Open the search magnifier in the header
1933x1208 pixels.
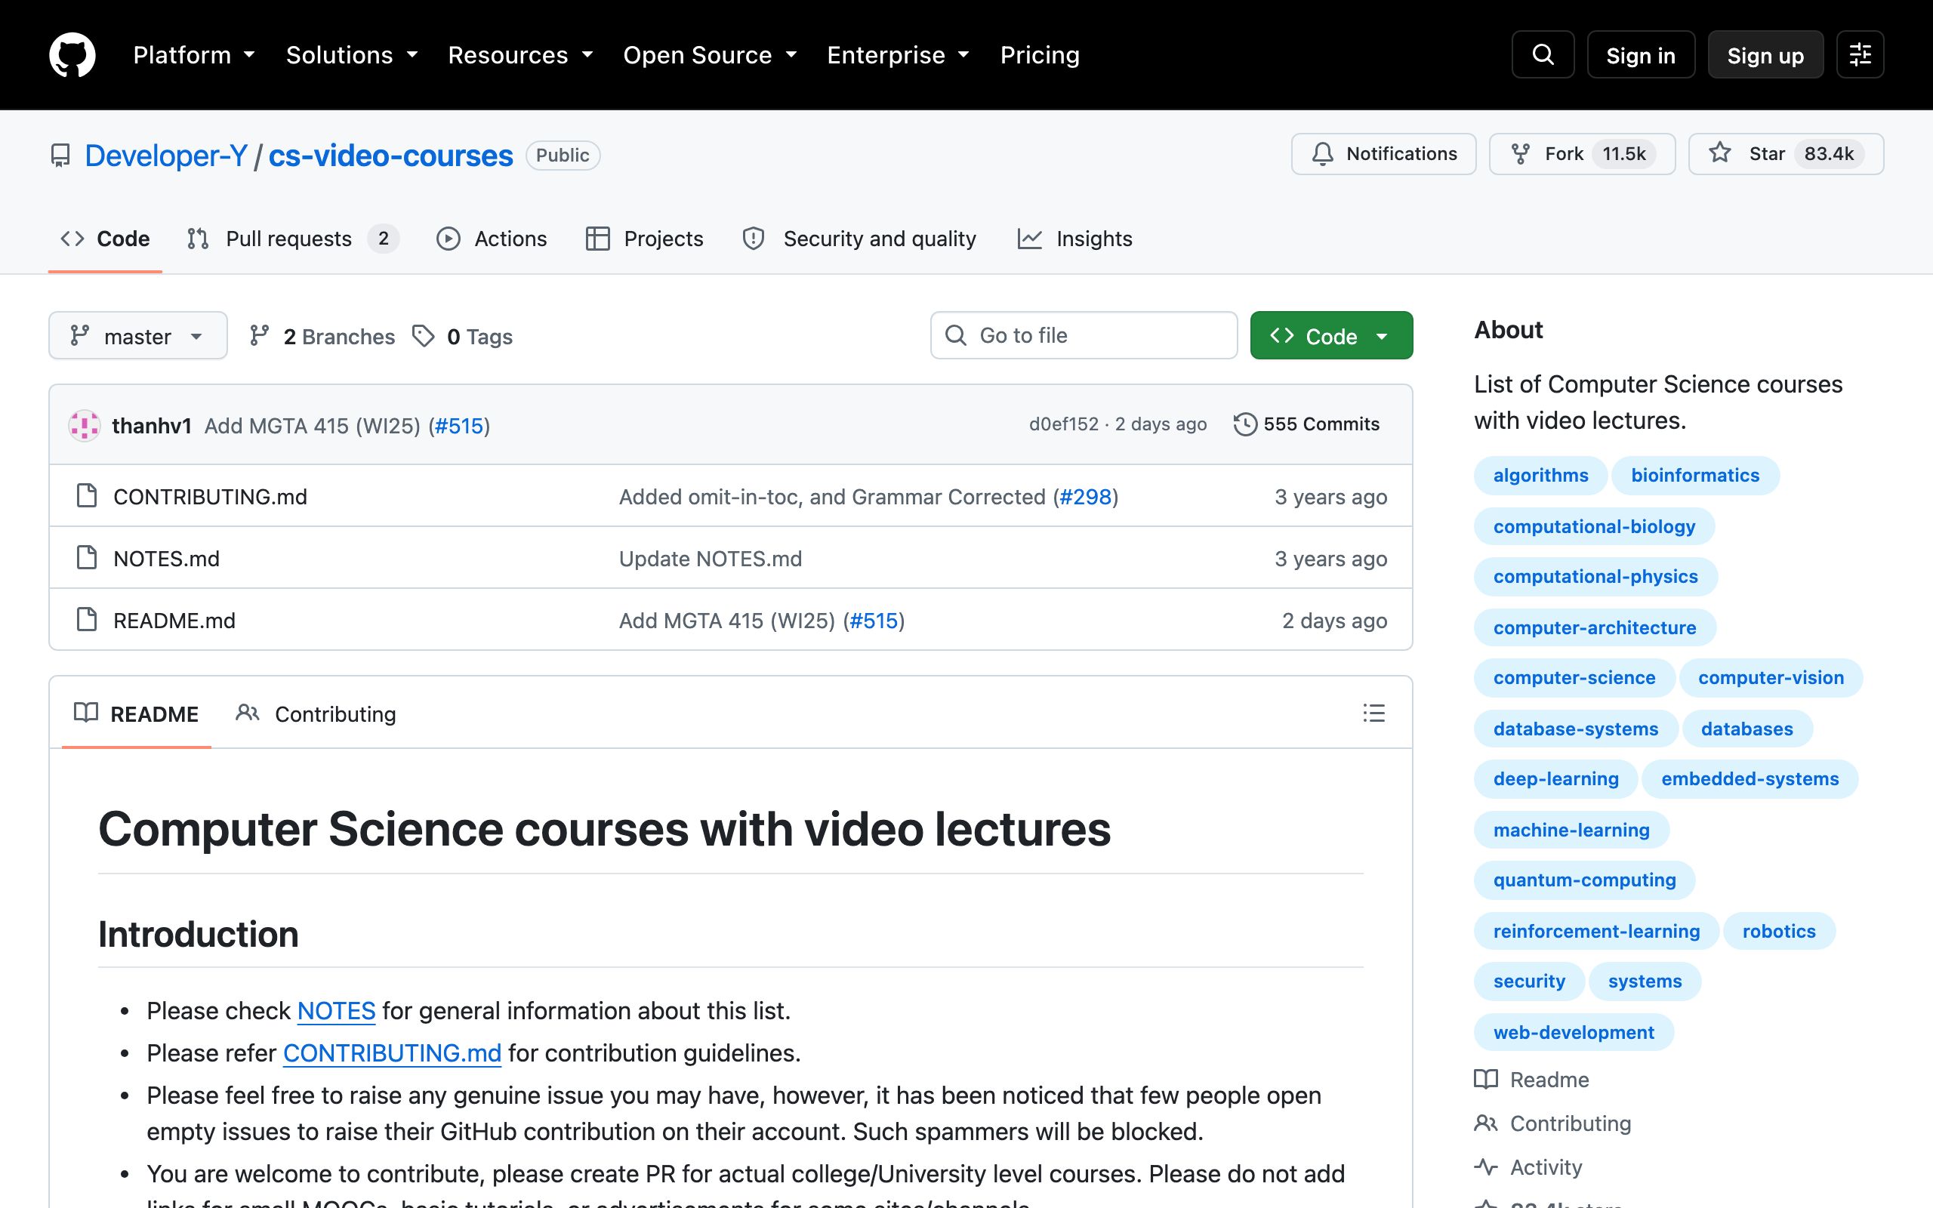click(x=1543, y=54)
